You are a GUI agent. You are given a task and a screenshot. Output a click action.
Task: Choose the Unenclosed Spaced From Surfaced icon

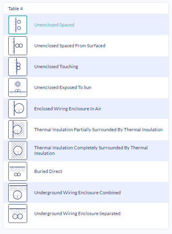tap(18, 46)
